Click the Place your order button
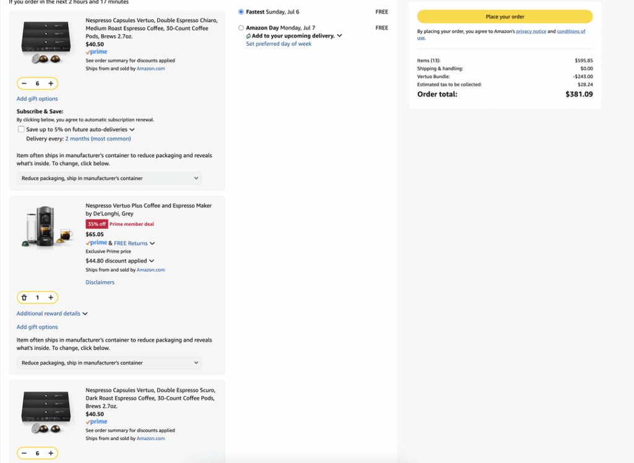The image size is (634, 463). (505, 17)
